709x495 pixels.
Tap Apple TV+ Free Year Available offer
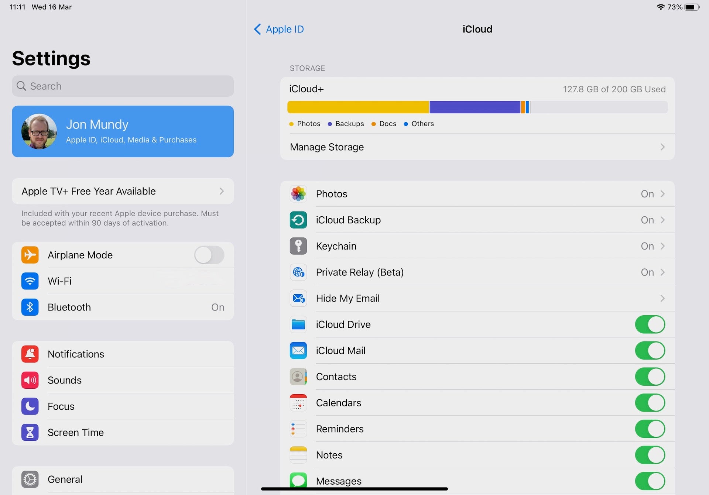[x=123, y=191]
